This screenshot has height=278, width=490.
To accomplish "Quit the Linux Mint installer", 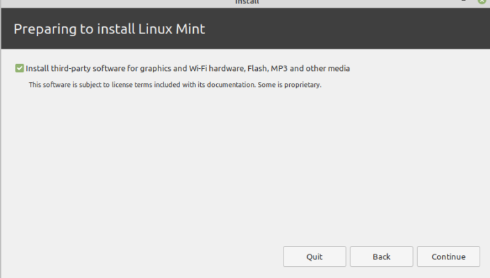I will pos(314,256).
